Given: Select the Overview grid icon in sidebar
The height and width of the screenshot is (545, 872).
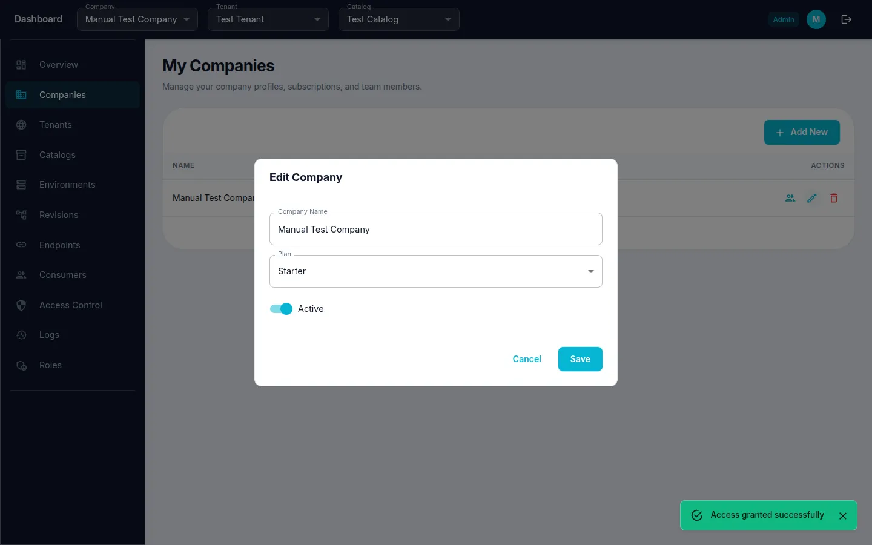Looking at the screenshot, I should 21,64.
